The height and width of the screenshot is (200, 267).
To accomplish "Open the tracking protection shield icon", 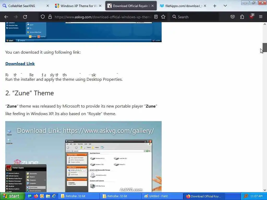I will [x=43, y=17].
